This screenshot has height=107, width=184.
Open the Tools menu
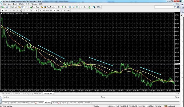point(27,4)
